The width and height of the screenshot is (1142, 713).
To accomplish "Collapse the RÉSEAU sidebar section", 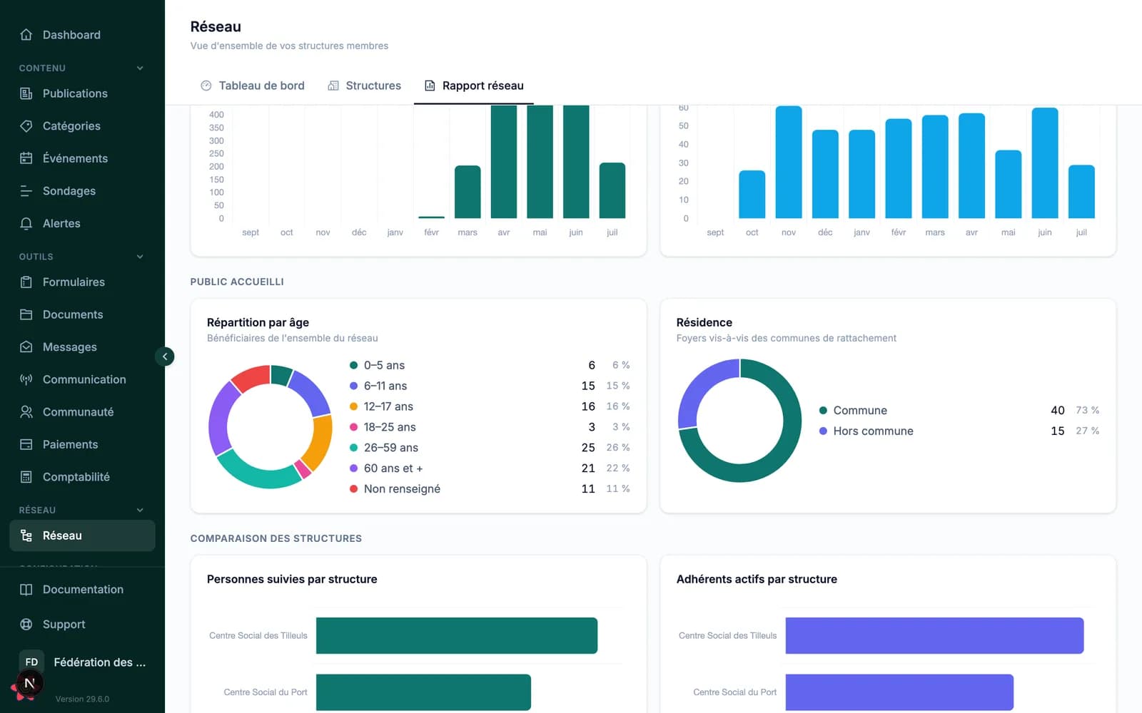I will coord(140,511).
